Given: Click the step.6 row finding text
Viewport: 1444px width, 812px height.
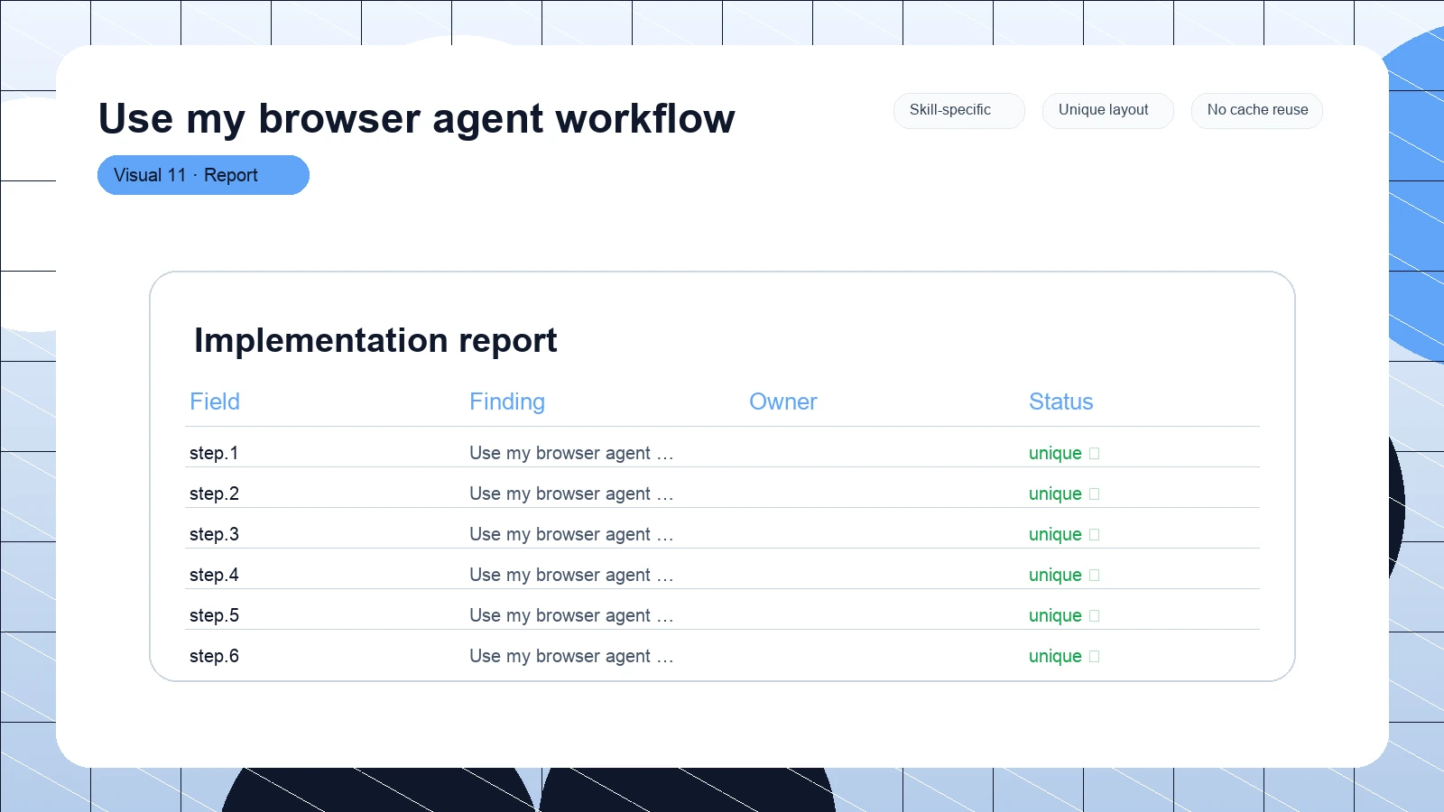Looking at the screenshot, I should tap(571, 656).
